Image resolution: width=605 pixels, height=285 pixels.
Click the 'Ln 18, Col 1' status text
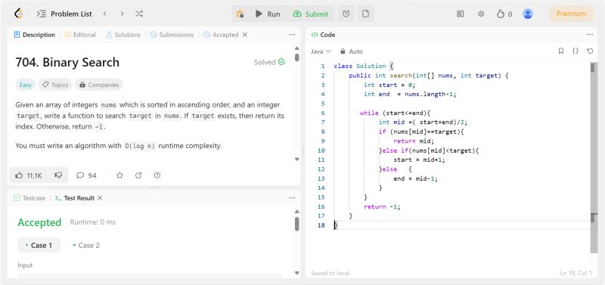[576, 273]
